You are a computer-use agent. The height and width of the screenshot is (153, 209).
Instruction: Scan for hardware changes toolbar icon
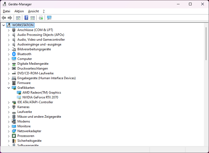click(49, 18)
